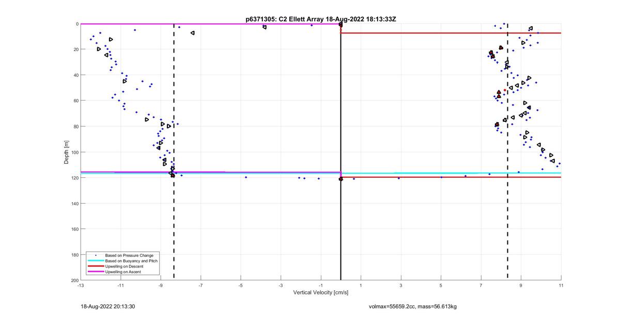Click velocity axis tick label -1

tap(320, 285)
